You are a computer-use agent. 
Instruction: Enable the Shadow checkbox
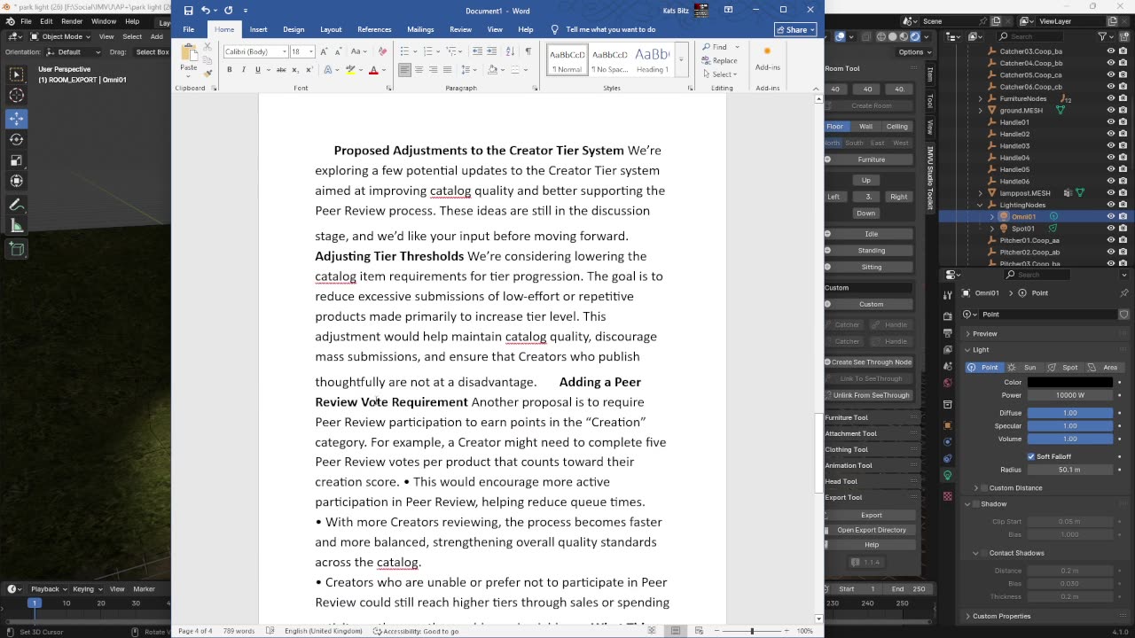click(976, 504)
